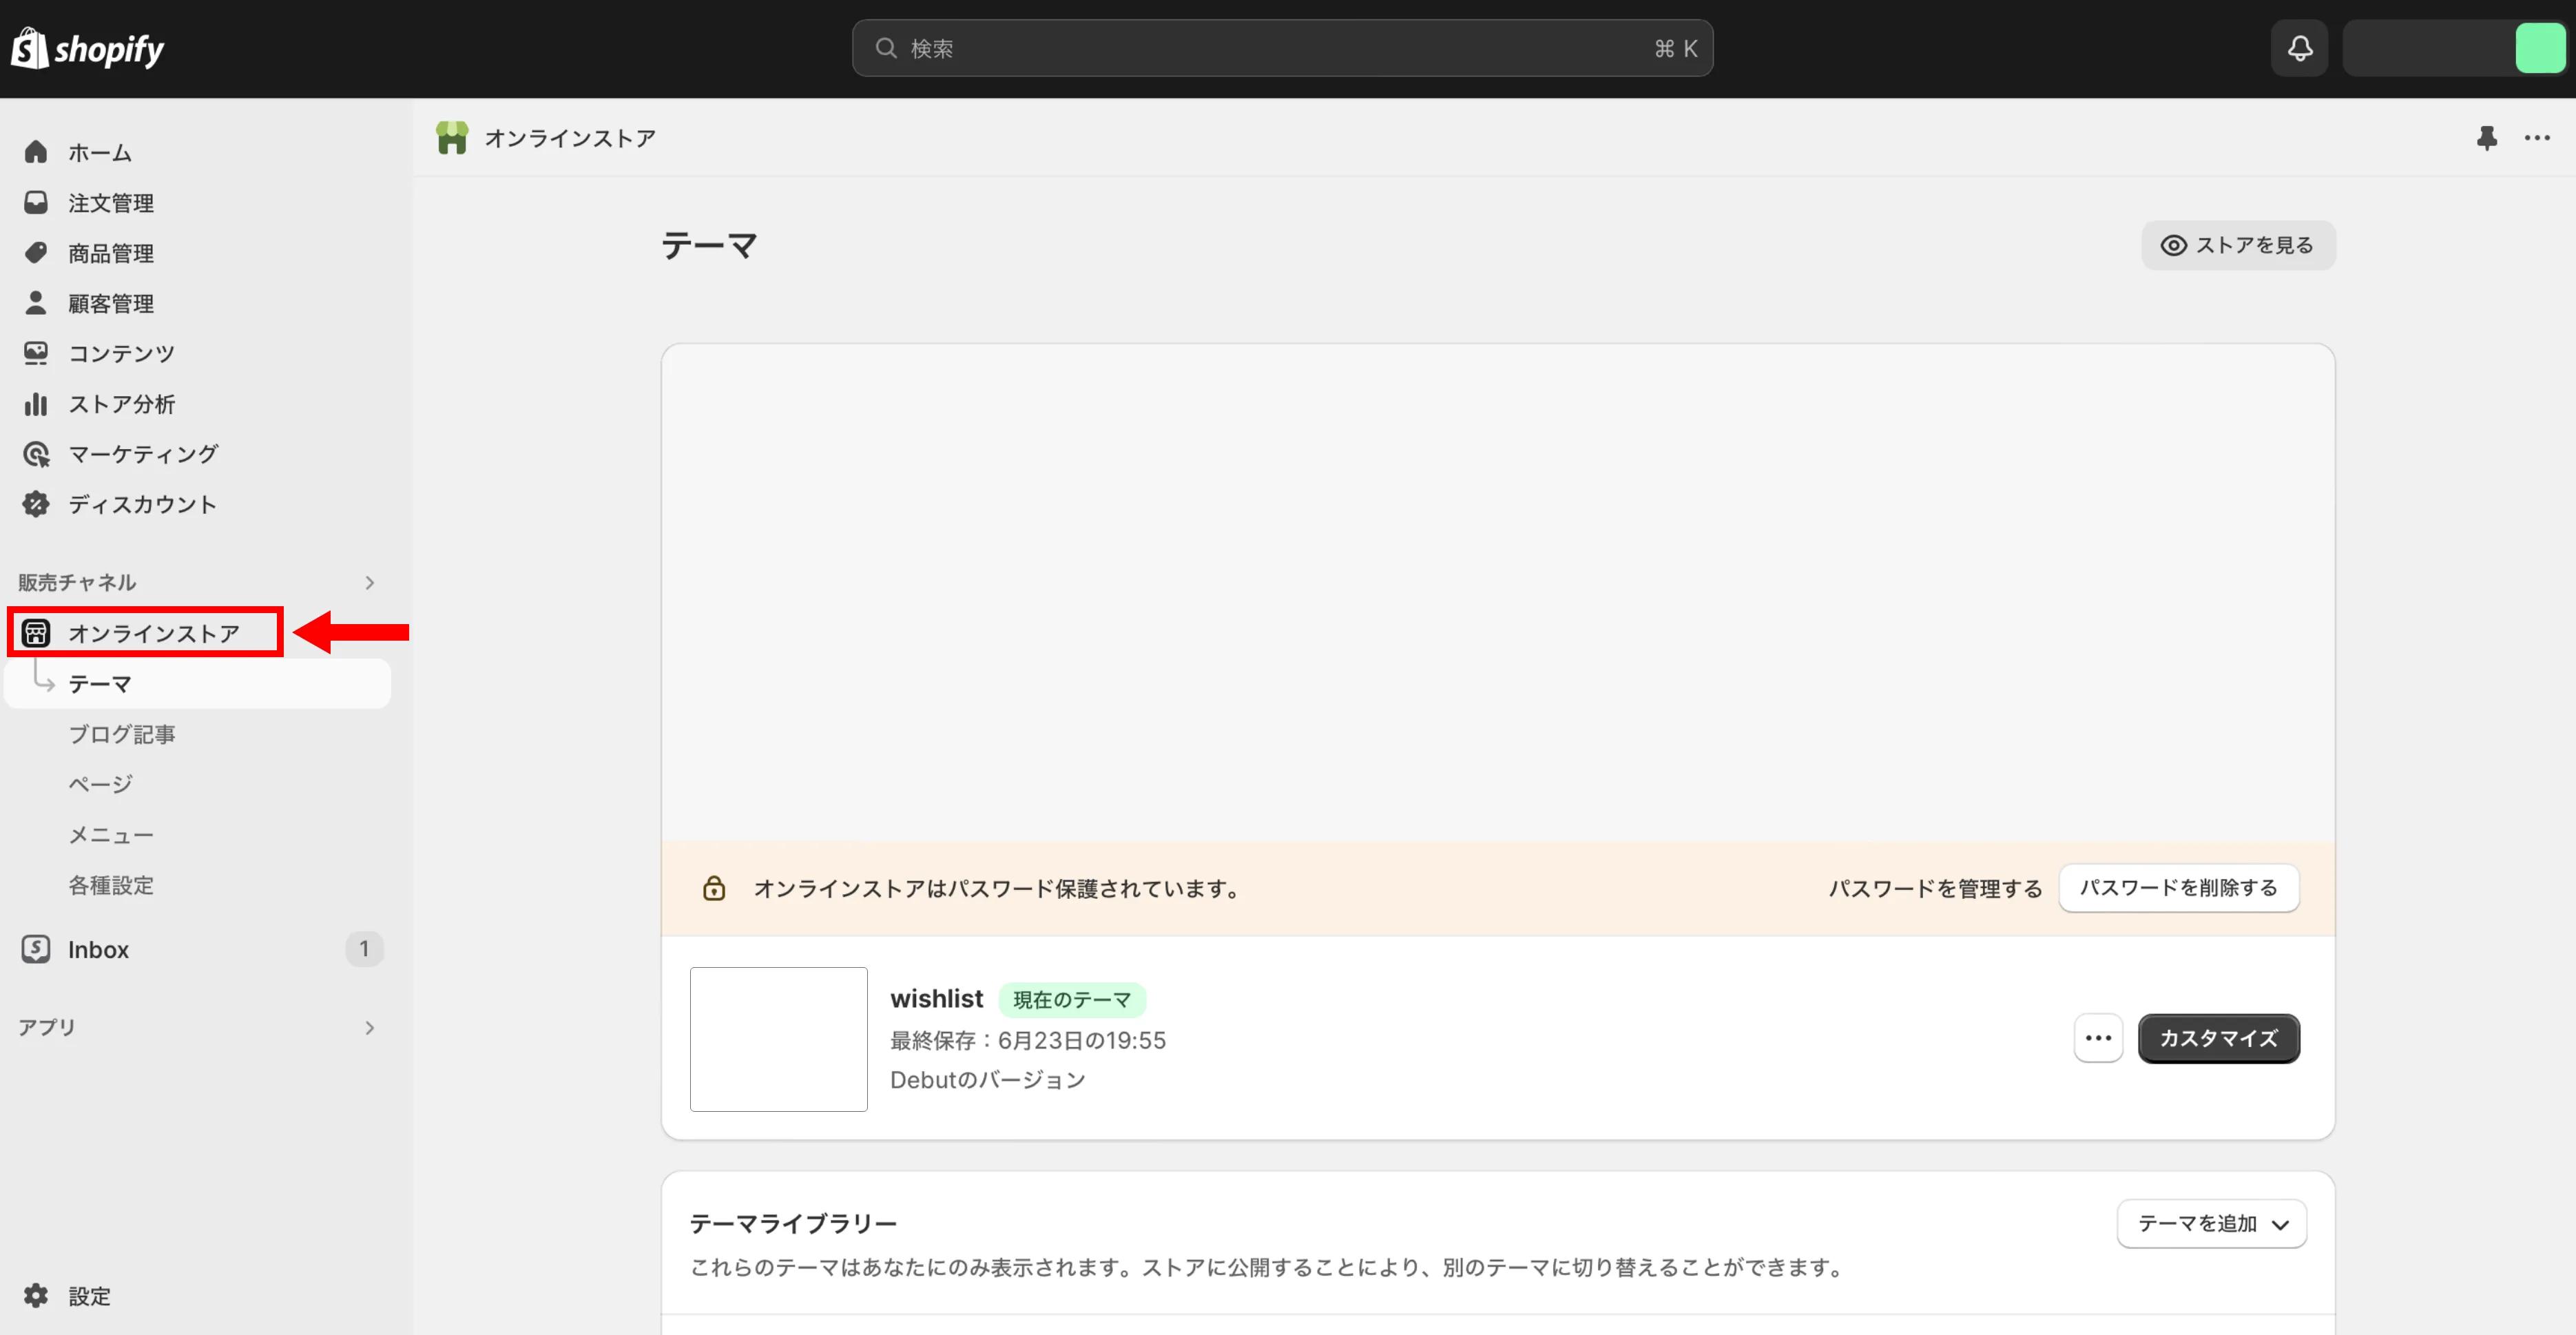2576x1335 pixels.
Task: Click パスワードを管理する link
Action: point(1935,888)
